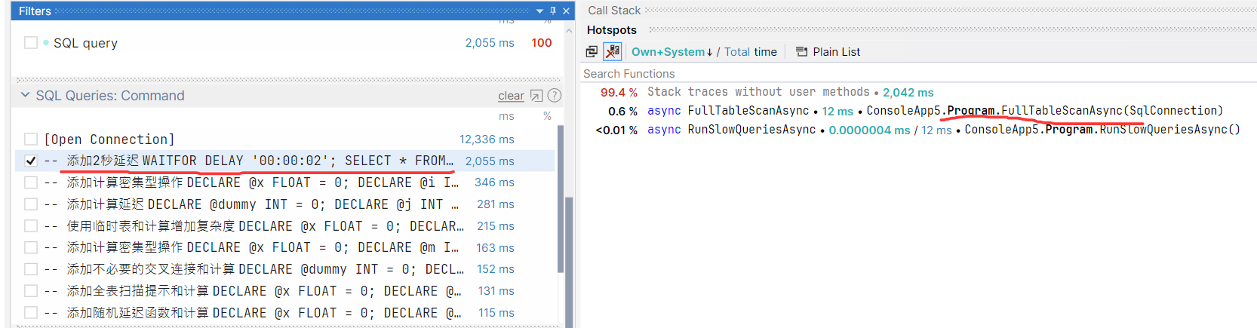Toggle the hide system functions icon
The image size is (1257, 328).
pyautogui.click(x=613, y=52)
